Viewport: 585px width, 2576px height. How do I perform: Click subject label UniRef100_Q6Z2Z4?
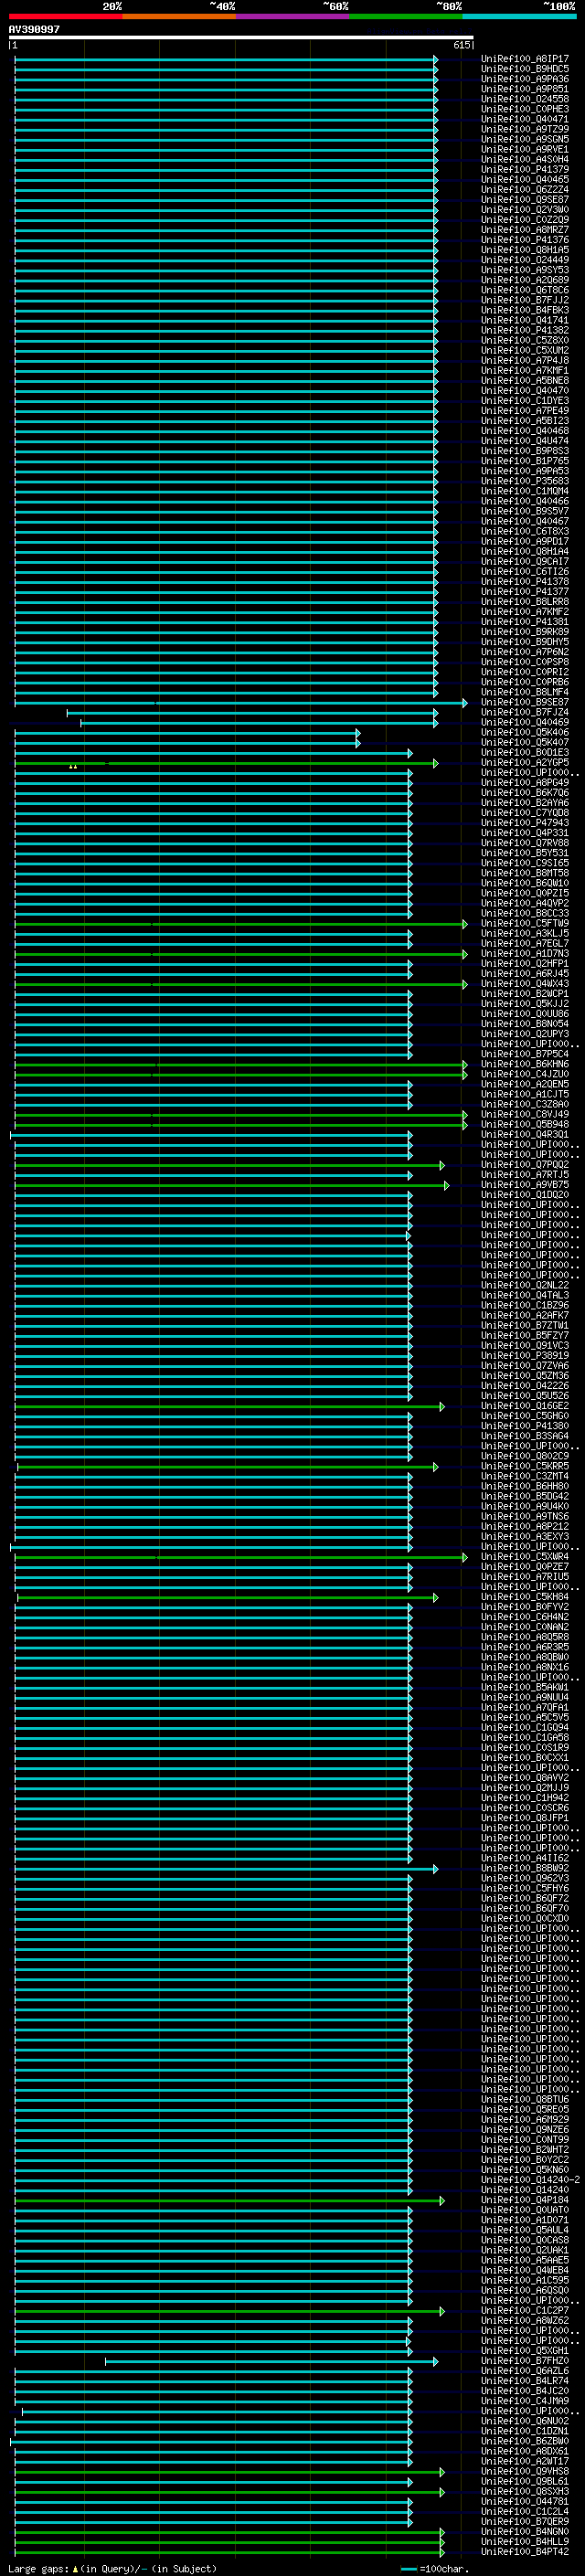525,189
